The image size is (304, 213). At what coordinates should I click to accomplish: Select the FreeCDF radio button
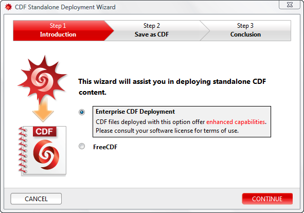coord(82,146)
